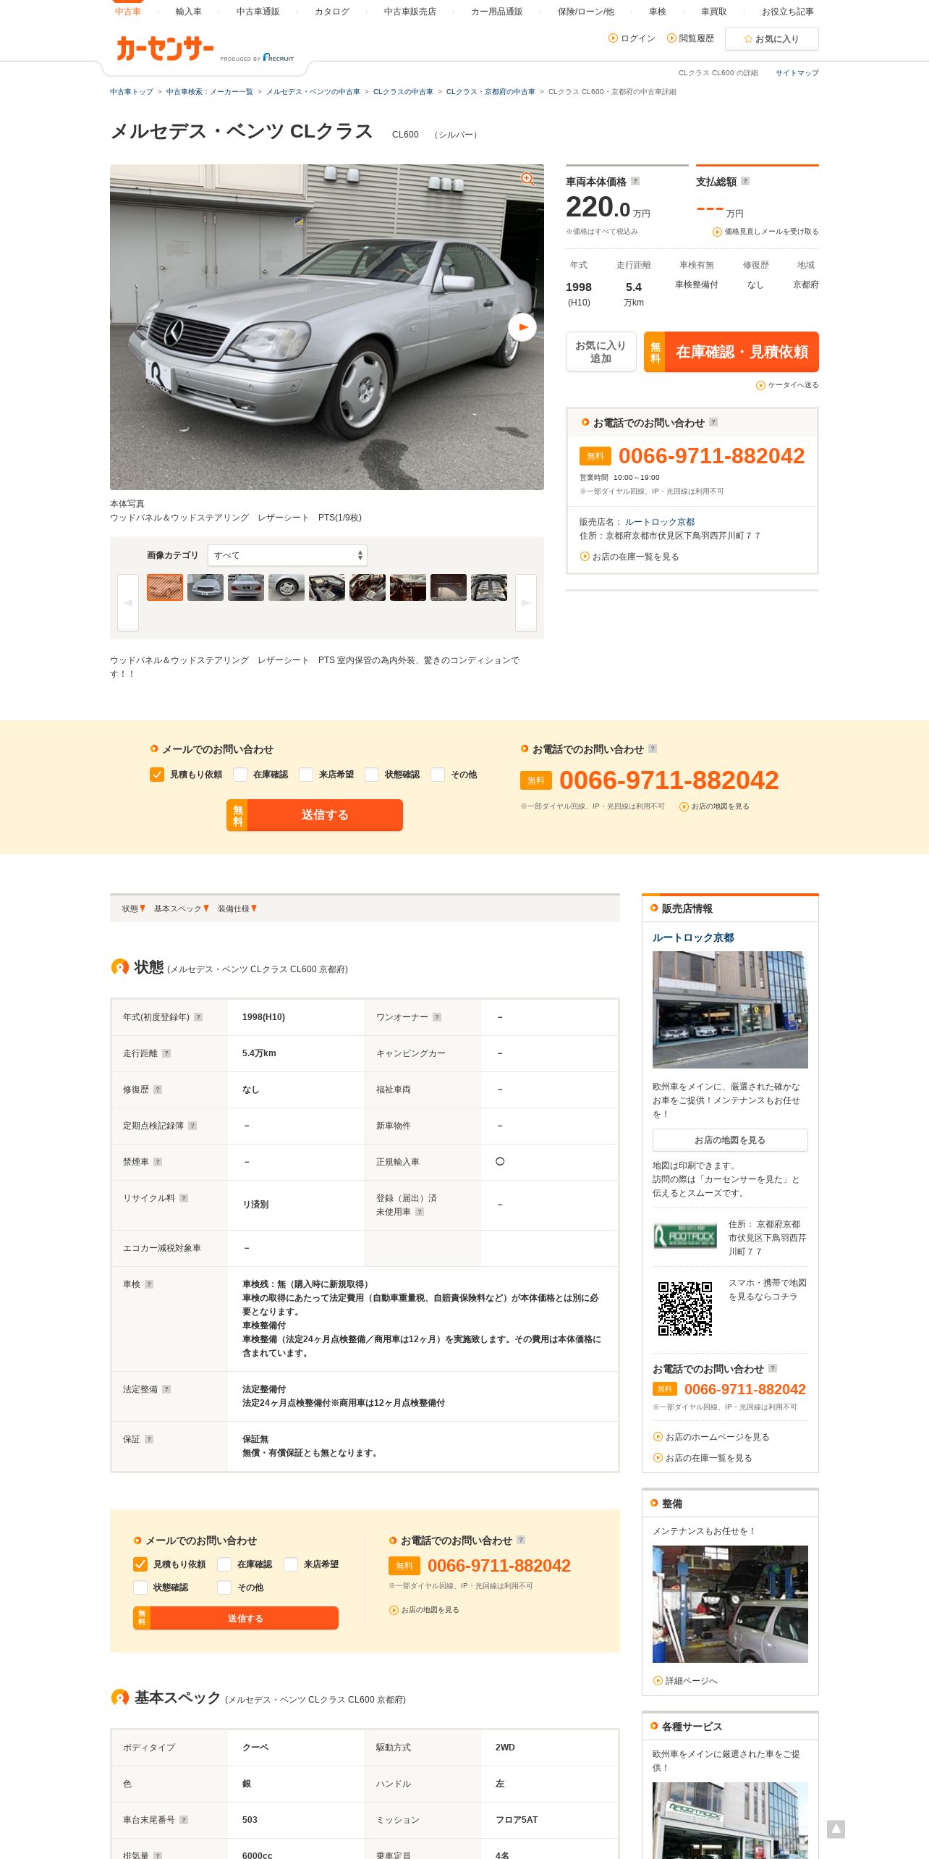Select the wheel close-up thumbnail
Viewport: 929px width, 1859px height.
pyautogui.click(x=287, y=588)
